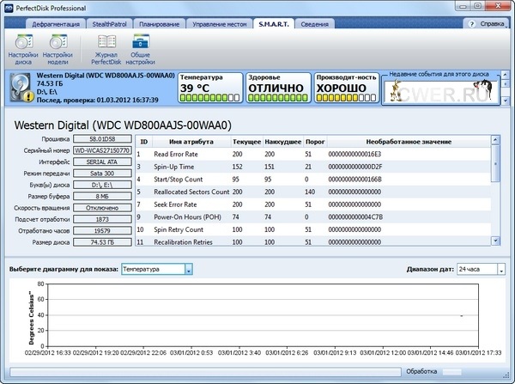Open model settings (Настройки модели)
515x384 pixels.
(x=59, y=48)
